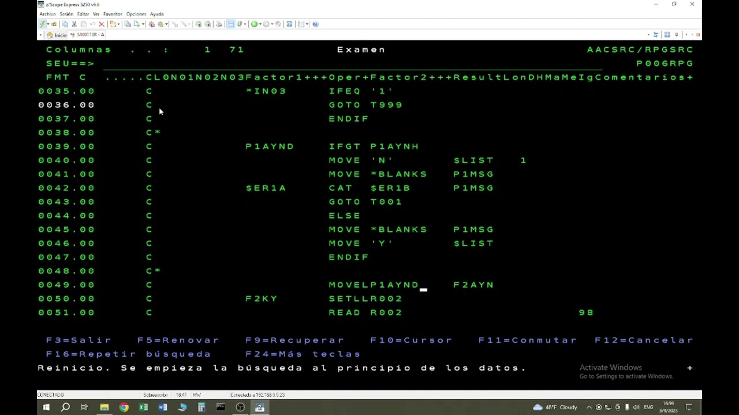Click the paste clipboard icon

coord(83,24)
